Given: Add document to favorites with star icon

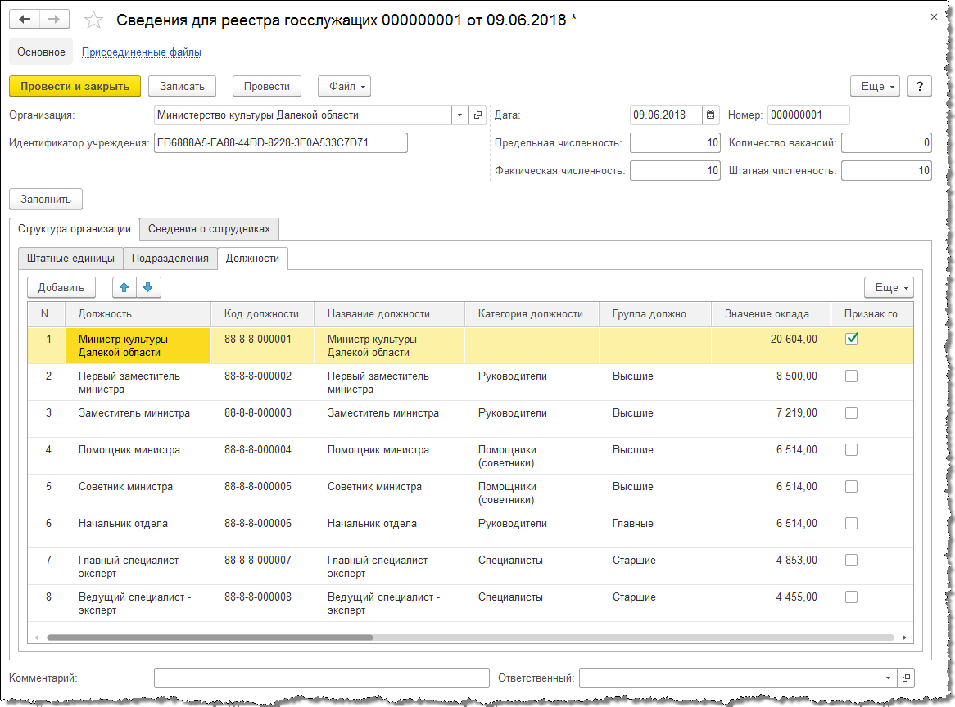Looking at the screenshot, I should coord(94,20).
